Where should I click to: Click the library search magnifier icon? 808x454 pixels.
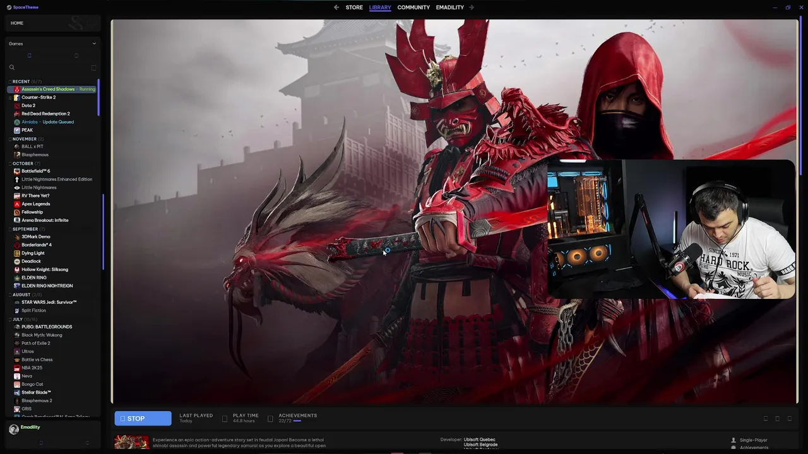11,67
